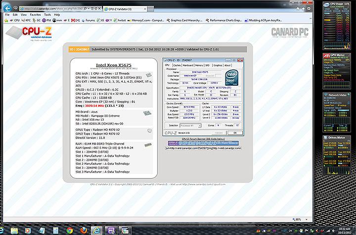This screenshot has width=356, height=235.
Task: Open the Performance Charts bookmark
Action: [223, 20]
